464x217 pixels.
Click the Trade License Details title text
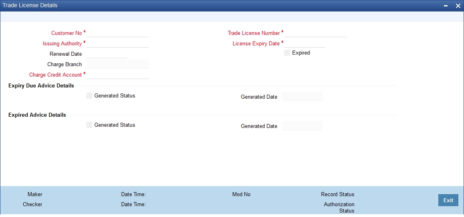30,5
